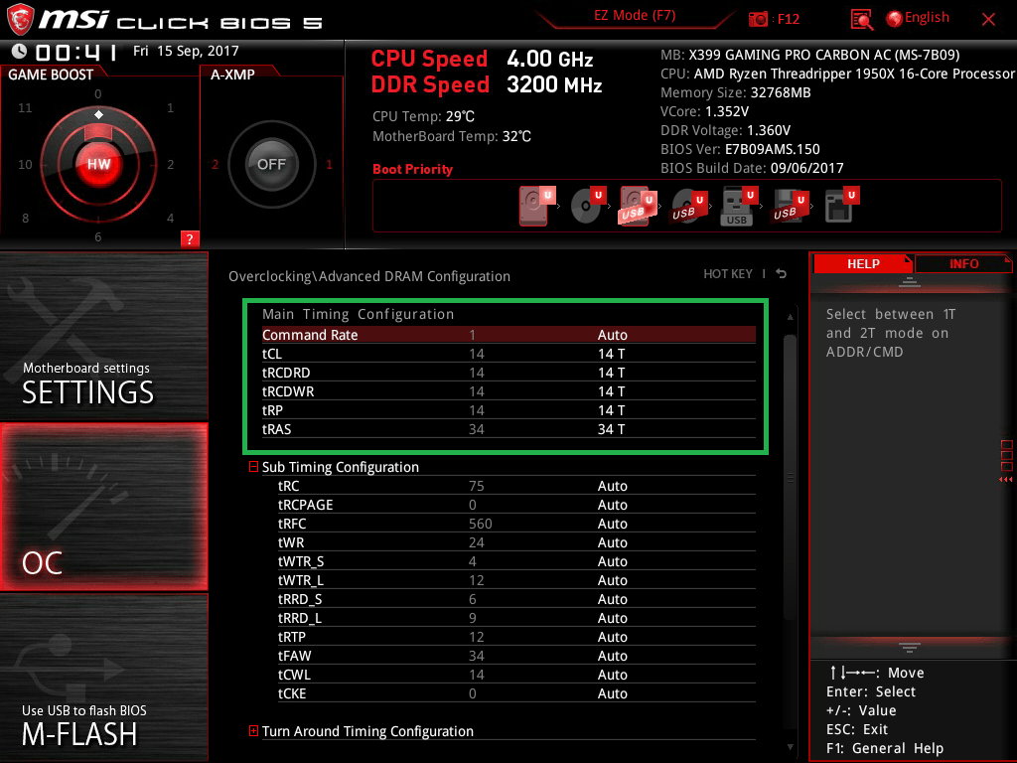Viewport: 1017px width, 763px height.
Task: Edit the tRAS 34 T value
Action: 611,429
